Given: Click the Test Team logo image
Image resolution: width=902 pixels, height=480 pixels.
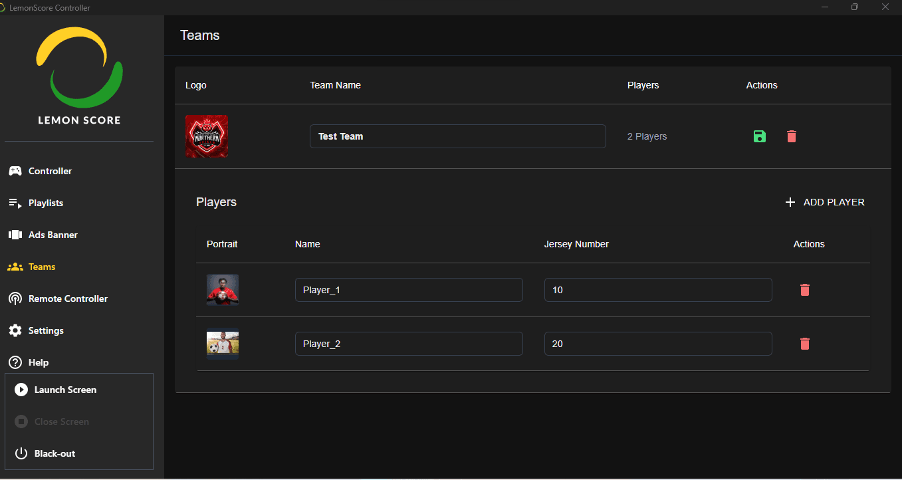Looking at the screenshot, I should [x=207, y=136].
